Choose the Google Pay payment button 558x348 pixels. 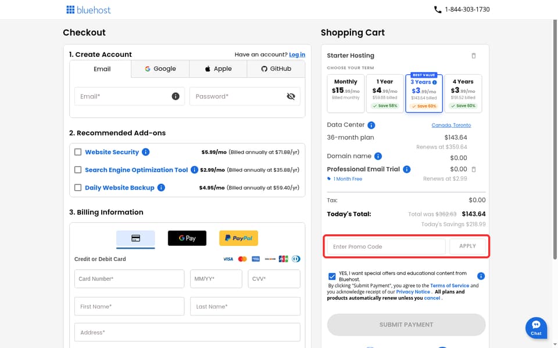pos(187,238)
